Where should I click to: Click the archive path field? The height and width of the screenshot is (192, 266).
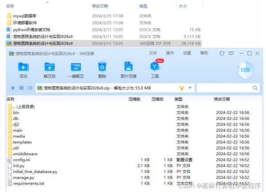(115, 88)
